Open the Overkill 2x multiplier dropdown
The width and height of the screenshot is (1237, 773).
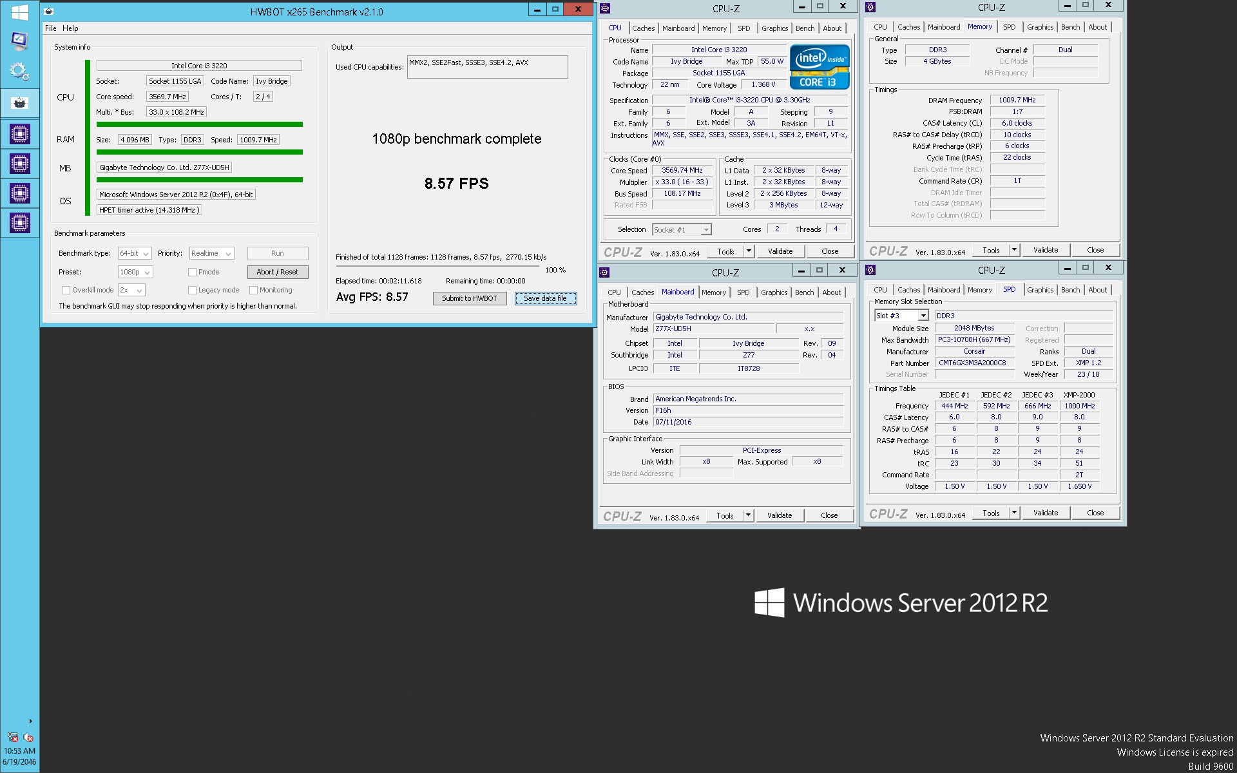click(x=131, y=290)
